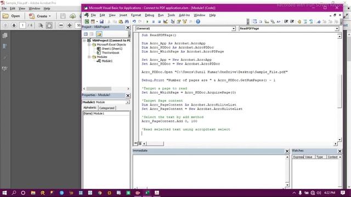Click Acrobat next page down arrow
The image size is (351, 197).
tap(14, 25)
